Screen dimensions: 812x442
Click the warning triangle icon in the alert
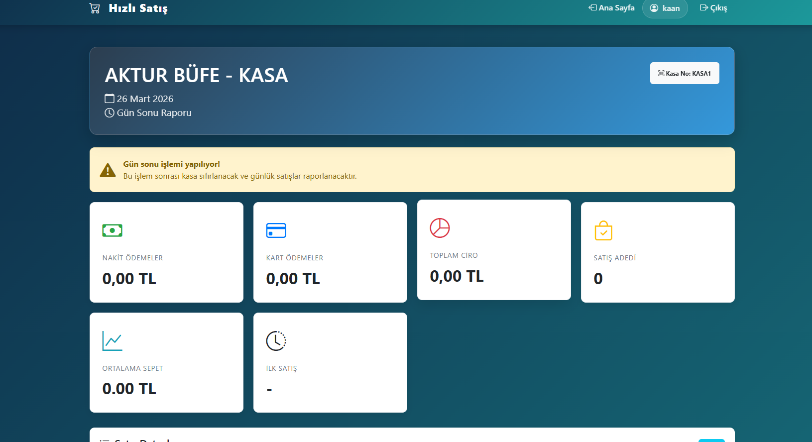point(108,170)
